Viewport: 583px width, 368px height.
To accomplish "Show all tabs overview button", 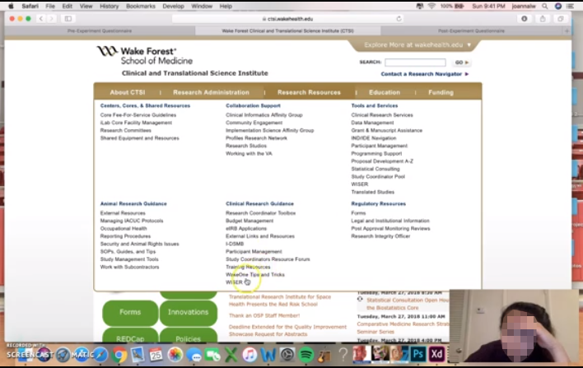I will tap(561, 19).
